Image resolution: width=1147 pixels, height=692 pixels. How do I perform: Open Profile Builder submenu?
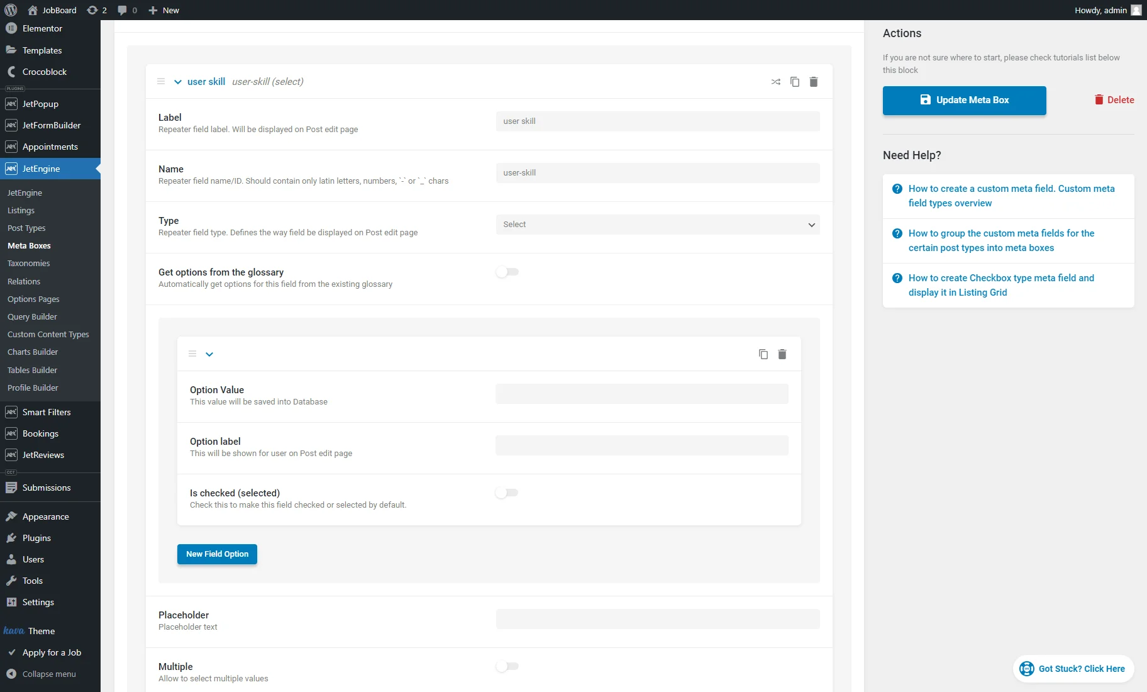[x=33, y=388]
